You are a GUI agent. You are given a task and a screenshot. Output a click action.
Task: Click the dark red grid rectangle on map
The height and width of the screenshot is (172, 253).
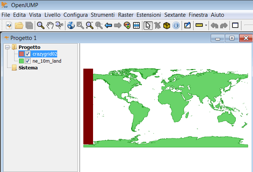click(88, 106)
